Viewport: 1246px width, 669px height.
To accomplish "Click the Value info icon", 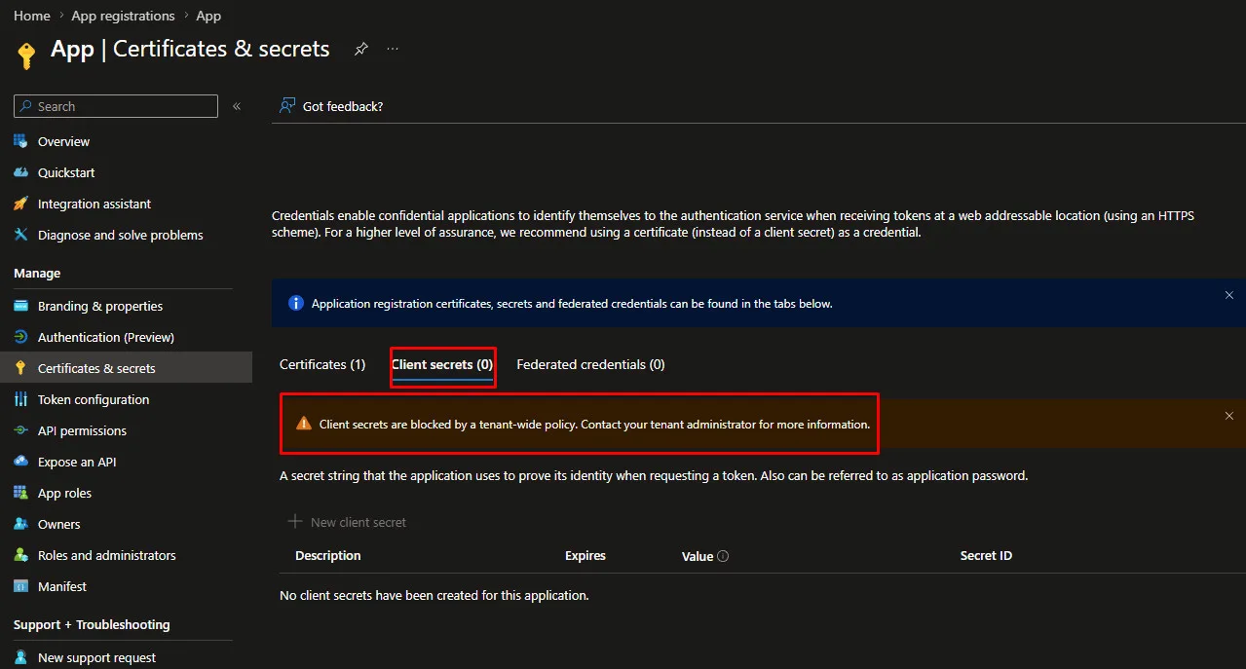I will [x=723, y=556].
